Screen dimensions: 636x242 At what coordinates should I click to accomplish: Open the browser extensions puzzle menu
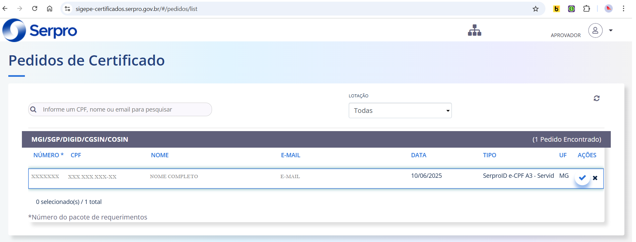587,9
